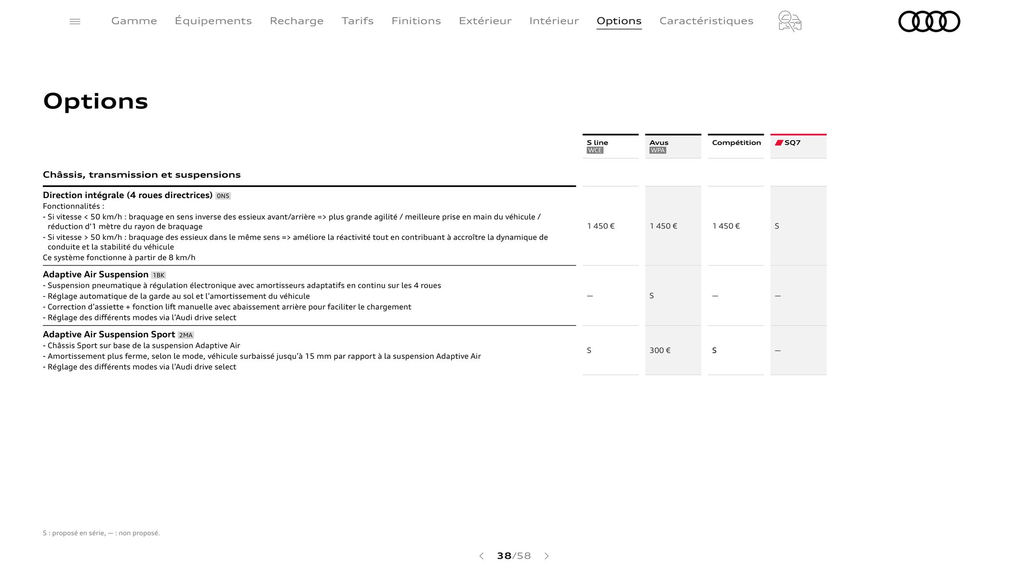Click the Audi four rings logo

pos(929,21)
